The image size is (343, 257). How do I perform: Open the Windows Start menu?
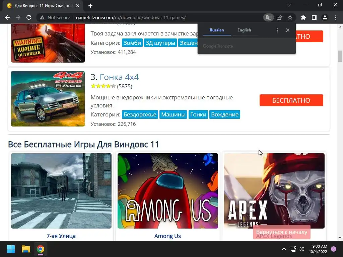coord(11,249)
